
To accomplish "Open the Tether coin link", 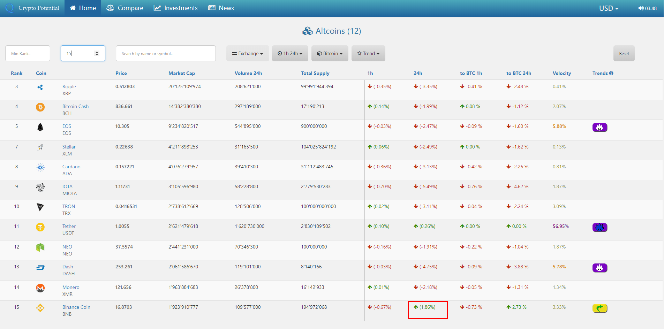I will click(69, 226).
